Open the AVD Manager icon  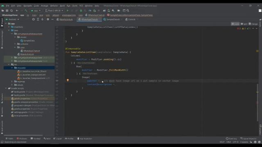(108, 11)
